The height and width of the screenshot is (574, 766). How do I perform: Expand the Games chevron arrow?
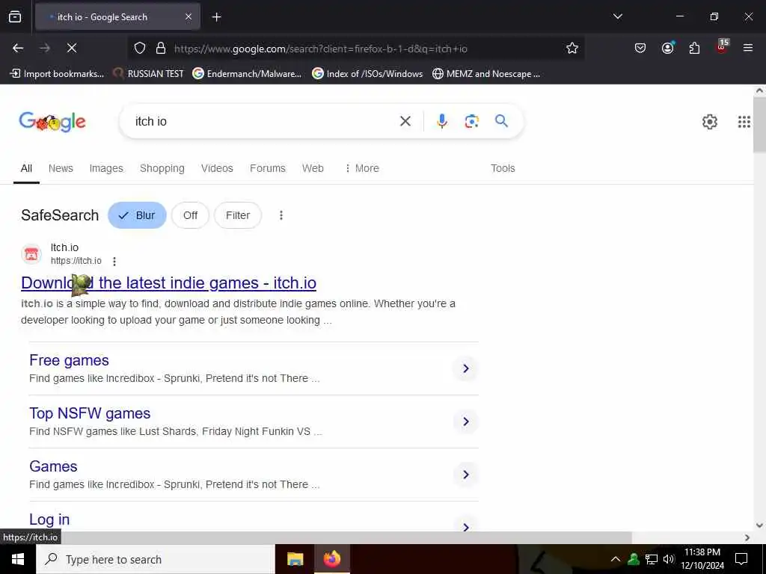pyautogui.click(x=465, y=475)
